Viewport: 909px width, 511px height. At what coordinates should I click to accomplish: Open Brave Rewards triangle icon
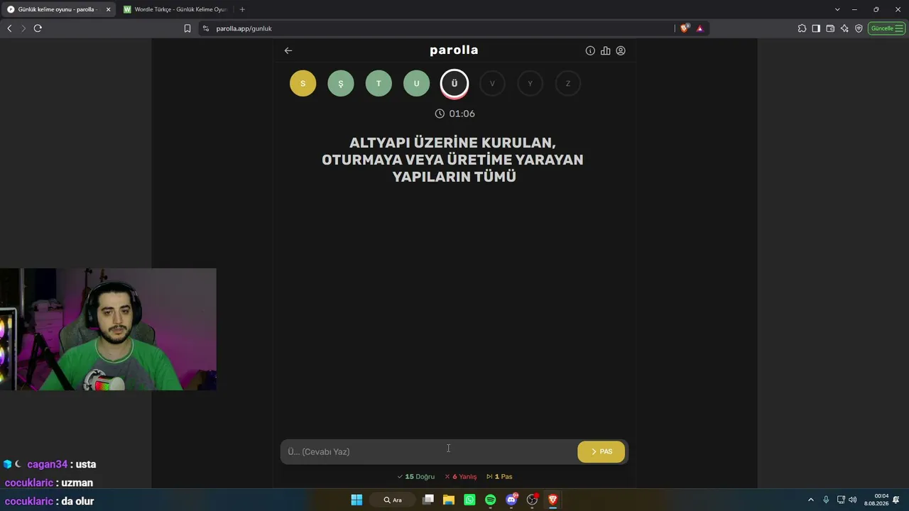point(700,28)
